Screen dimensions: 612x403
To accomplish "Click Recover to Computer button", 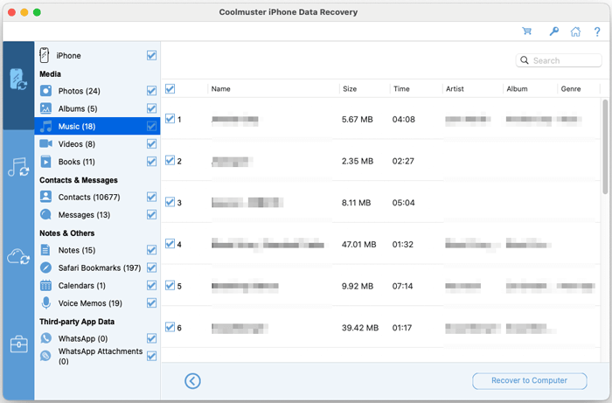I will point(529,381).
